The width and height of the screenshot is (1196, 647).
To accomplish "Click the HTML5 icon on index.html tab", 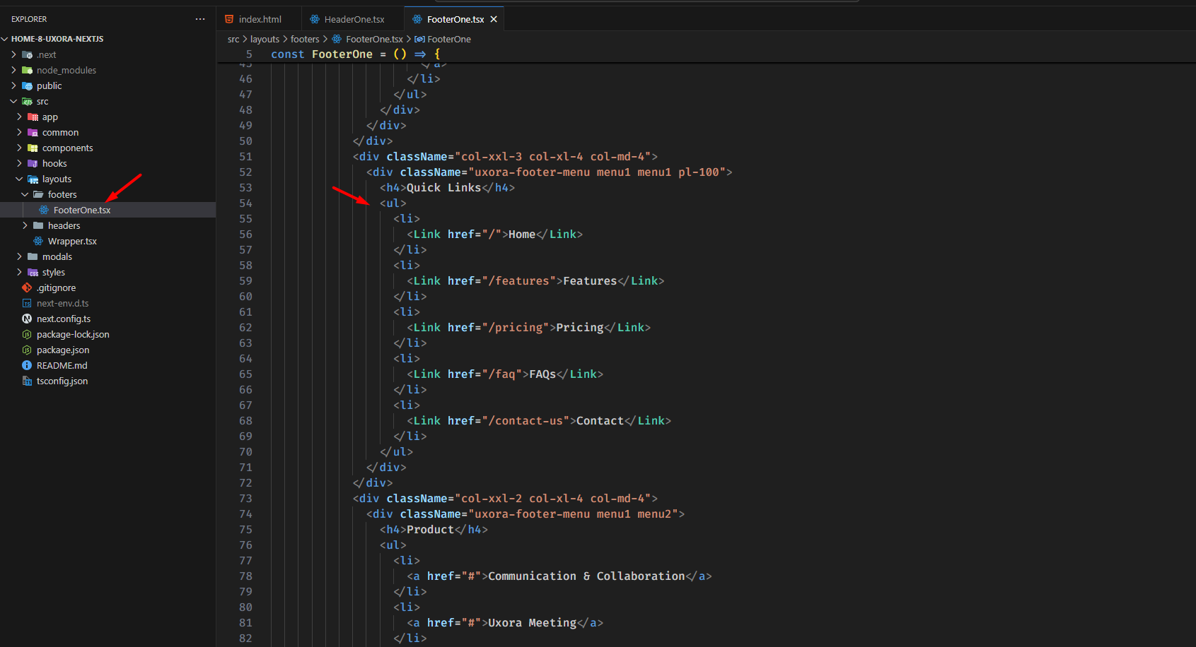I will point(229,19).
